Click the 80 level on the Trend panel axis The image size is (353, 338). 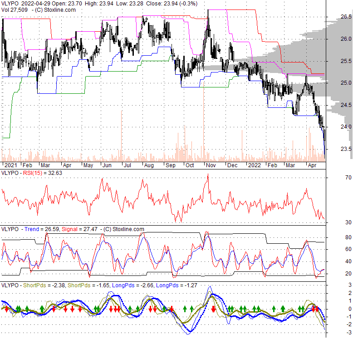tap(348, 237)
